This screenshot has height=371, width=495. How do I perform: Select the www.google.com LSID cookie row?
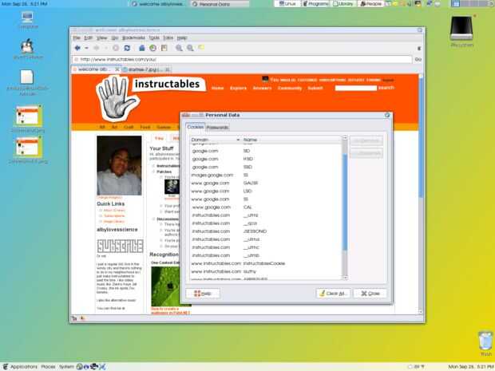pos(266,191)
